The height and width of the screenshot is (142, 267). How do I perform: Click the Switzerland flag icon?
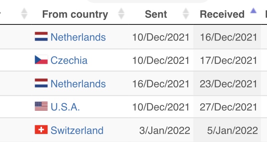pos(41,129)
